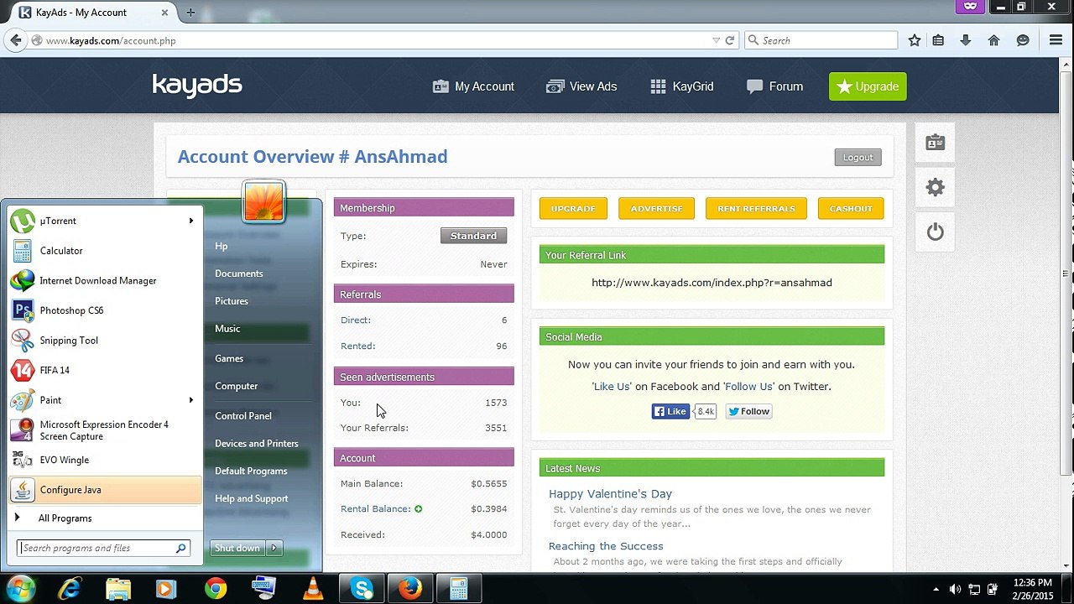
Task: Open the gear settings sidebar icon
Action: [936, 187]
